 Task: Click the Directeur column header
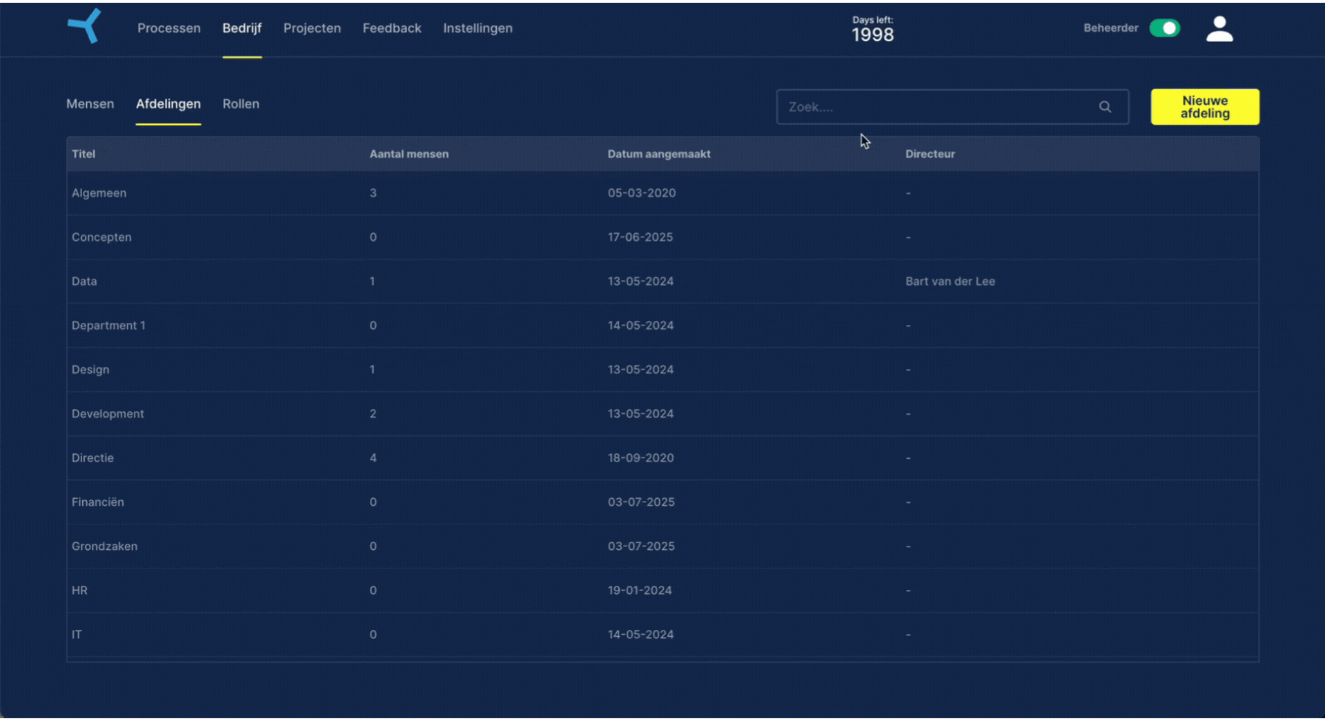pyautogui.click(x=930, y=154)
